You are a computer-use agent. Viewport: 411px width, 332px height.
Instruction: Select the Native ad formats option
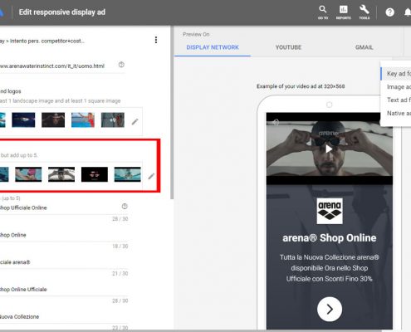(397, 113)
